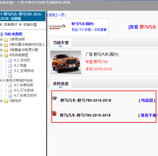Click the red book icon beside 维修手册 row
The height and width of the screenshot is (156, 158).
pos(54,113)
